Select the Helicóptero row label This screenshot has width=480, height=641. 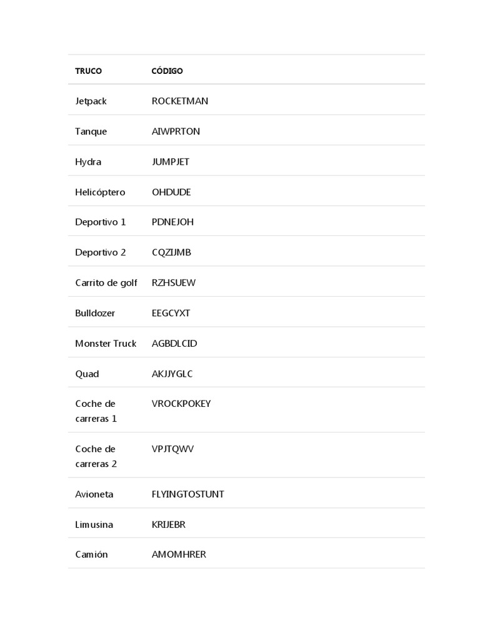[x=100, y=192]
